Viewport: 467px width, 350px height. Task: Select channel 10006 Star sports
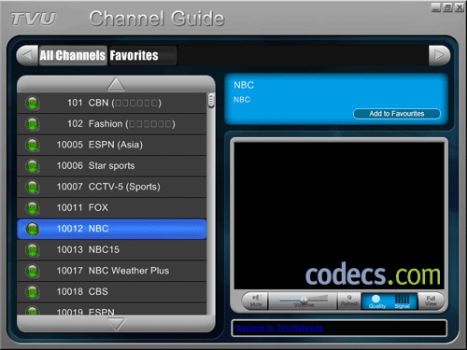pos(112,166)
